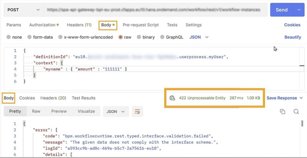Click the copy response icon

click(x=282, y=111)
